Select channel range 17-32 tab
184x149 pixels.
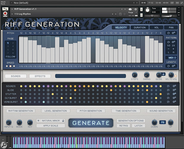pos(151,3)
